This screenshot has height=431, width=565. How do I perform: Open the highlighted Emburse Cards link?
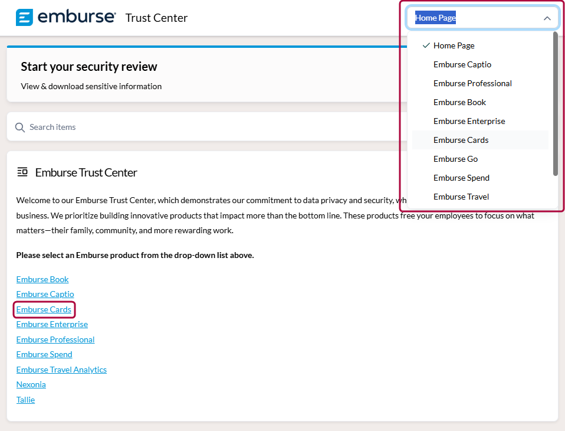click(44, 309)
